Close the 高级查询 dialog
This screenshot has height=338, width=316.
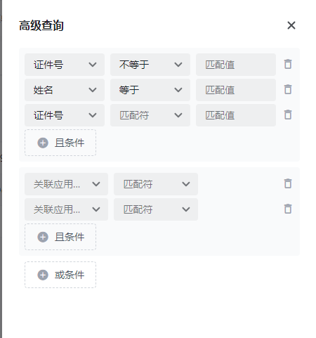pos(291,25)
